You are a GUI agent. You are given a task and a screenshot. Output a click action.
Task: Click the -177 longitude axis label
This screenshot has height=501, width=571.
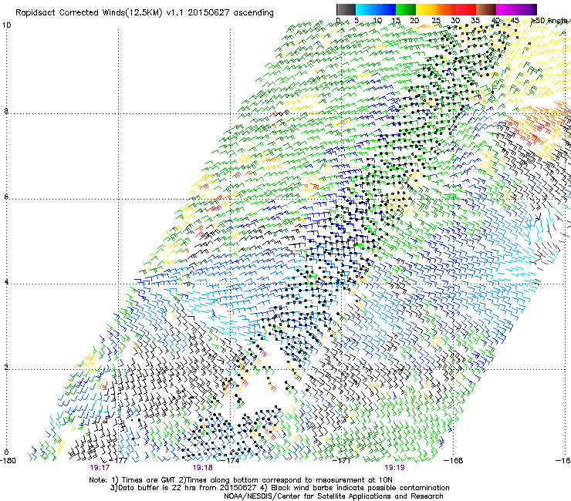tap(119, 460)
